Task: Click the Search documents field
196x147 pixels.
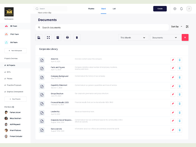Action: [102, 28]
